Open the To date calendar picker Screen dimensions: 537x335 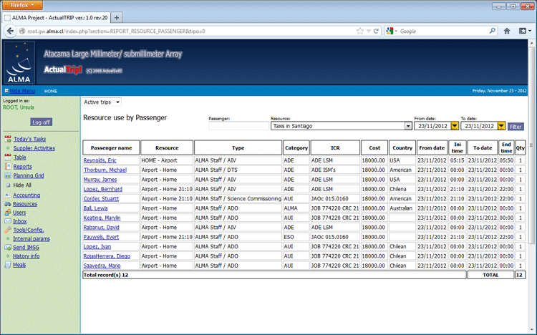point(501,126)
